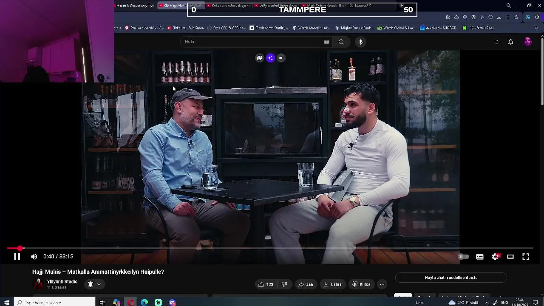544x306 pixels.
Task: Open Microsoft Edge from taskbar
Action: click(x=144, y=303)
